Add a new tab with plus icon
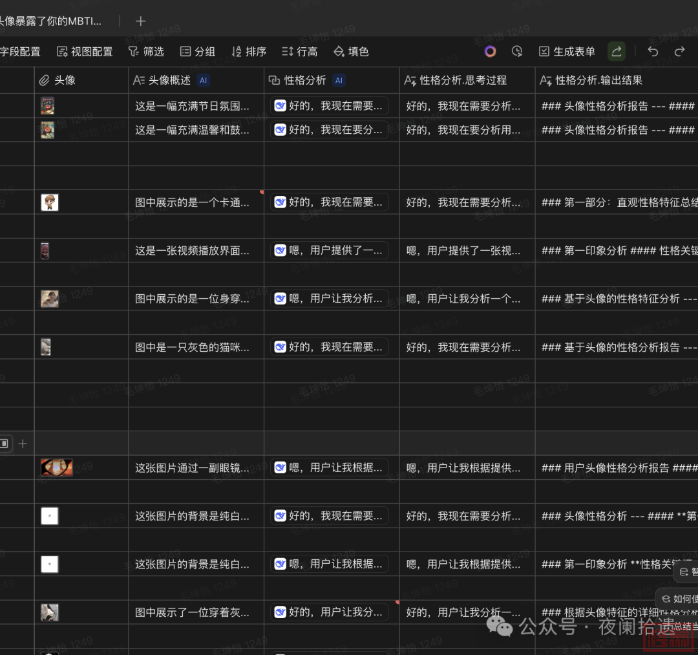Viewport: 698px width, 655px height. (x=141, y=21)
